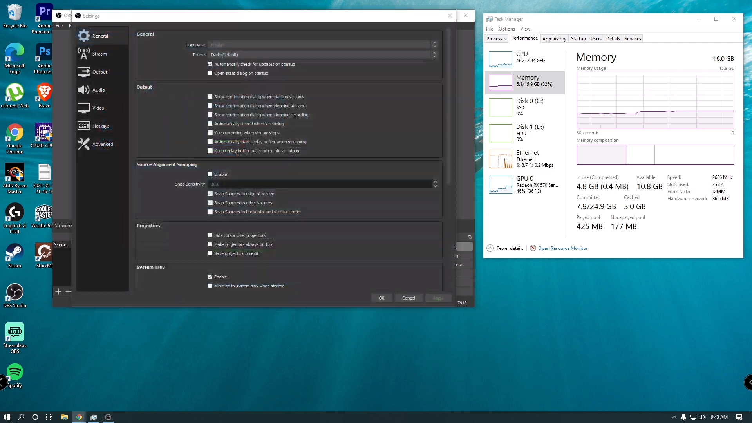The height and width of the screenshot is (423, 752).
Task: Enable open stats dialog on startup
Action: [210, 73]
